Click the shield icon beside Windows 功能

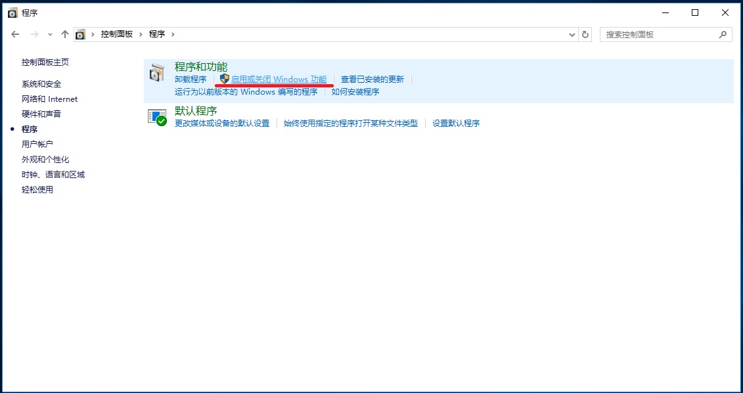(225, 79)
